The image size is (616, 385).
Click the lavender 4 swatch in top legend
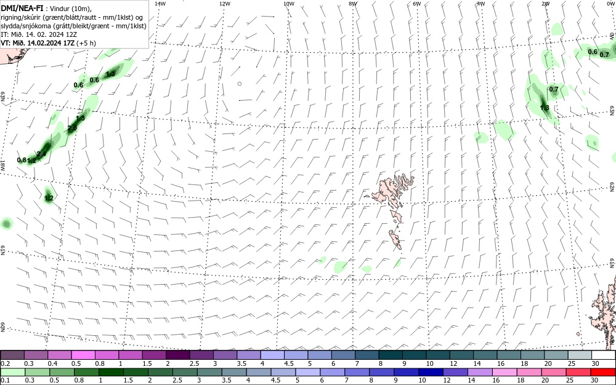click(x=273, y=355)
